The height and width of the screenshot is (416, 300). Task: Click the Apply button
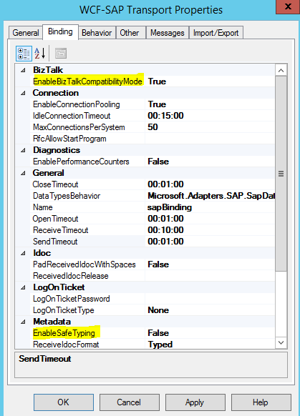click(x=195, y=402)
